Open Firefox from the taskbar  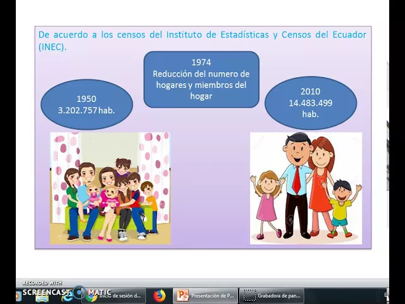point(159,296)
